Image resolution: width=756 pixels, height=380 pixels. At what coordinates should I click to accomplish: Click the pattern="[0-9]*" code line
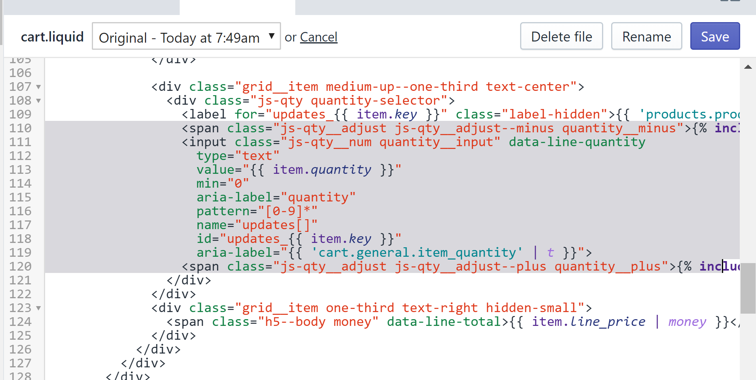click(257, 211)
